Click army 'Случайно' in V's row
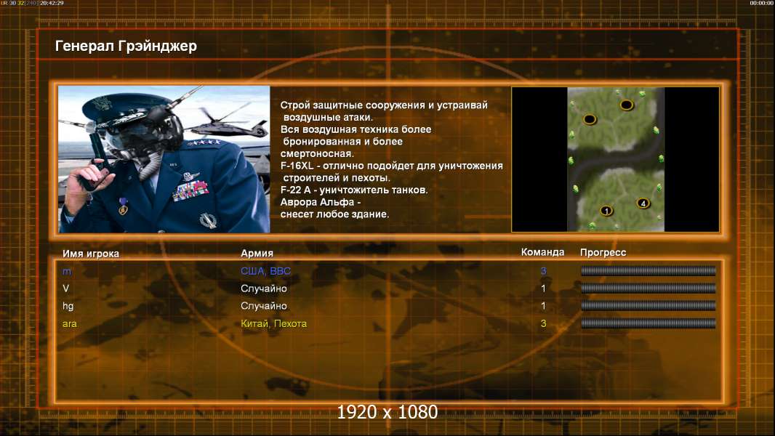Screen dimensions: 775x436 point(264,288)
